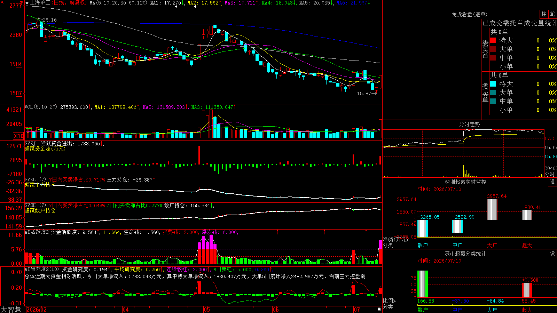
Task: Click the 主力持仓: -36.387 readout
Action: point(132,180)
